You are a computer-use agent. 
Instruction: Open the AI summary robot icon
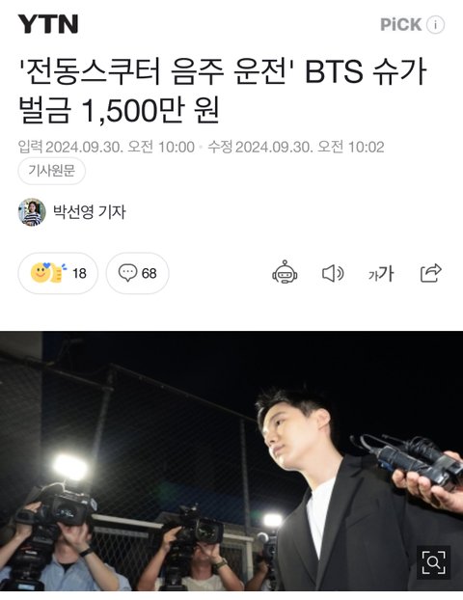click(x=285, y=272)
